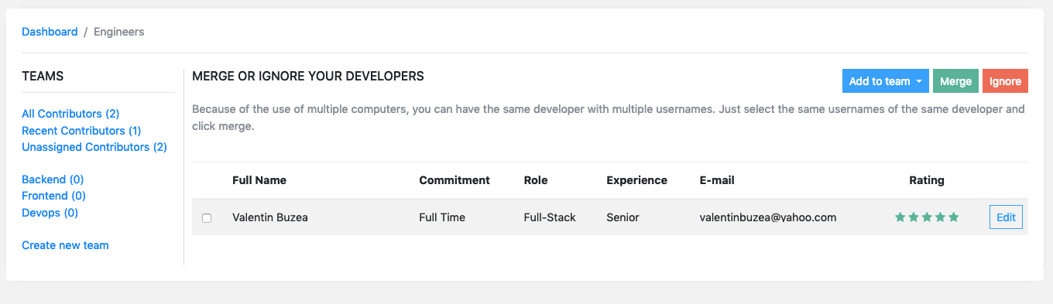Screen dimensions: 1053x304
Task: Click the Role column header
Action: (x=536, y=180)
